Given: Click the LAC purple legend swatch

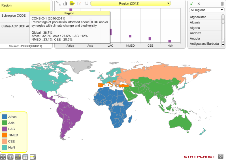Looking at the screenshot, I should point(5,129).
